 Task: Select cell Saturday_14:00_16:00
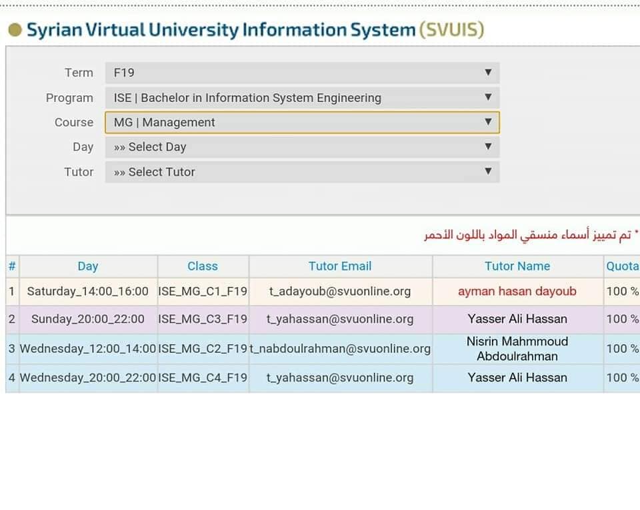[x=88, y=292]
